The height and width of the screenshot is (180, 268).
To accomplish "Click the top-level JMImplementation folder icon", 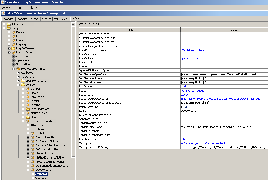I will pyautogui.click(x=9, y=24).
